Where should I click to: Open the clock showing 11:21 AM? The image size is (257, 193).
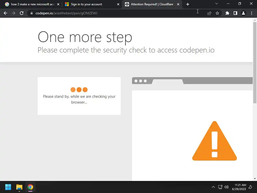pos(239,187)
